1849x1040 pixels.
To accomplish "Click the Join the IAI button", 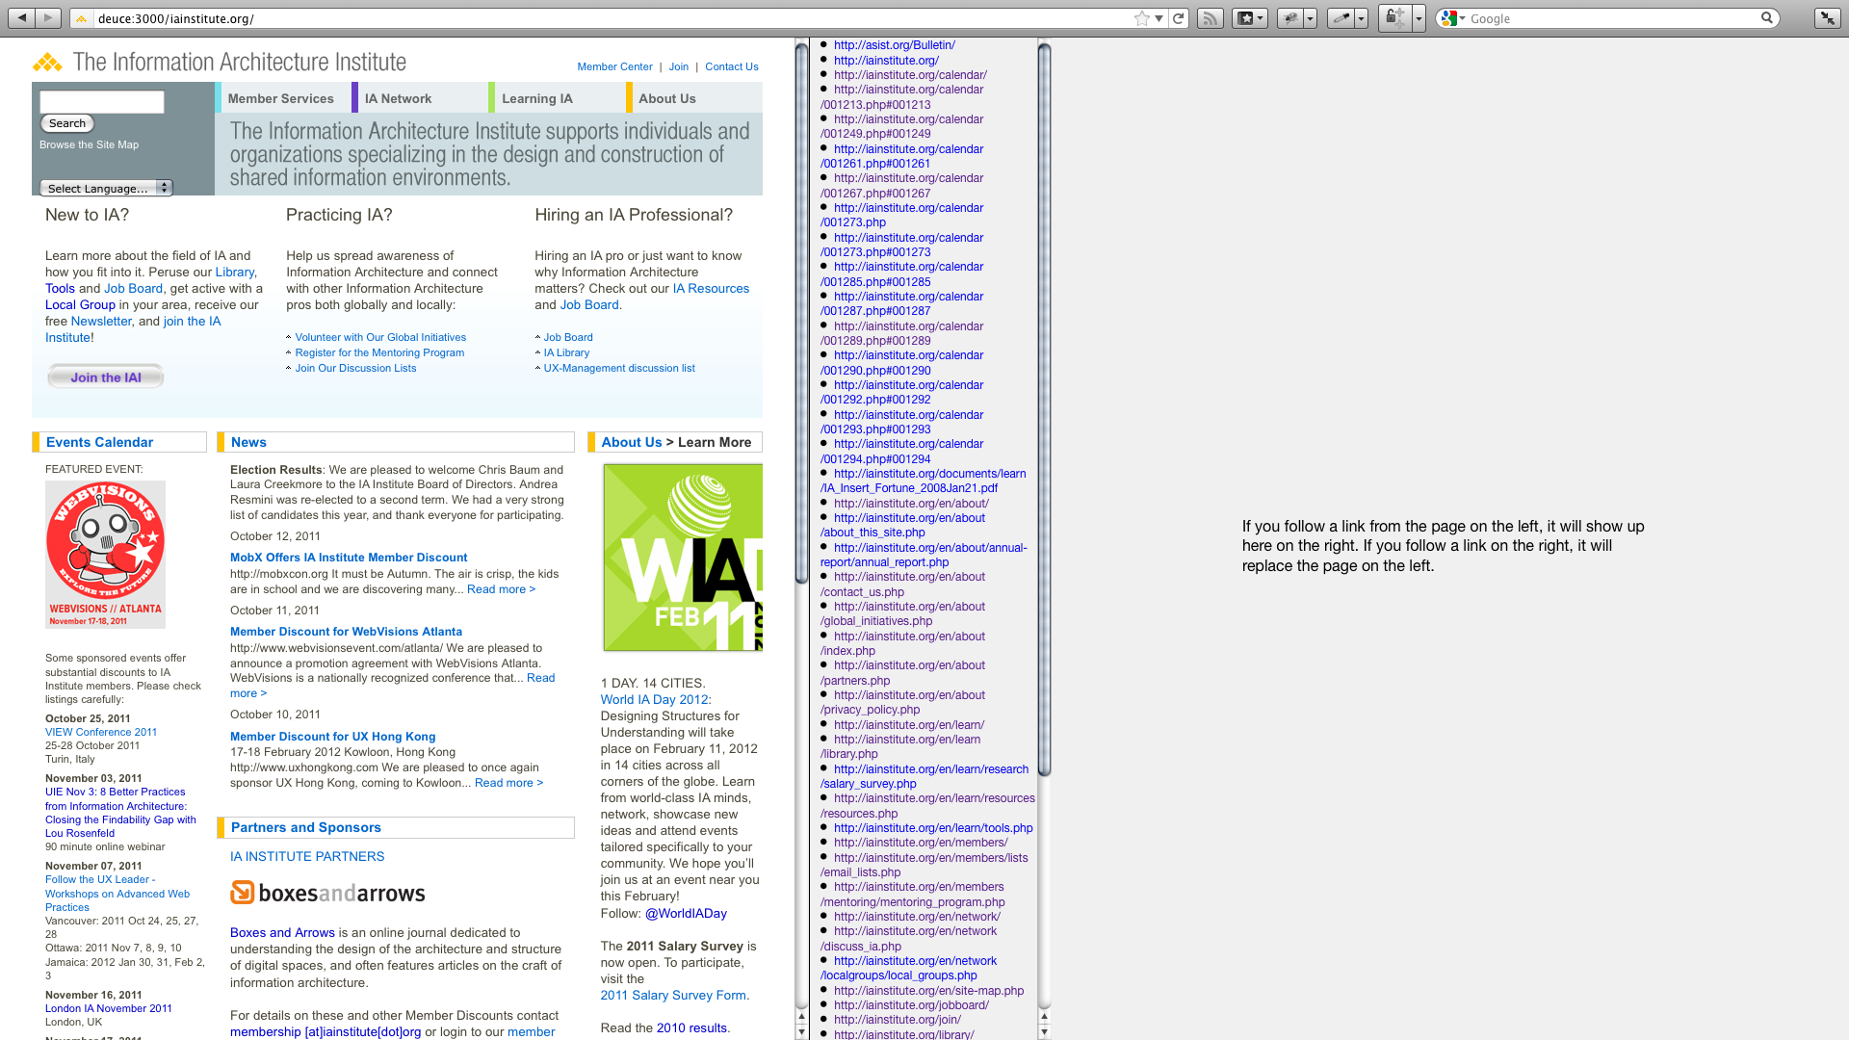I will [106, 377].
